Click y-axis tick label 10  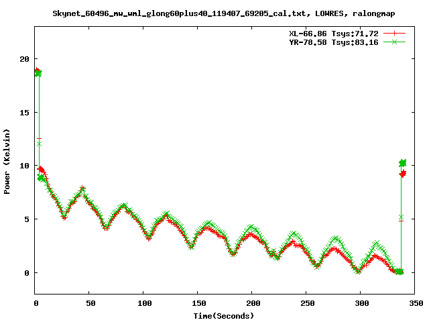pos(24,166)
